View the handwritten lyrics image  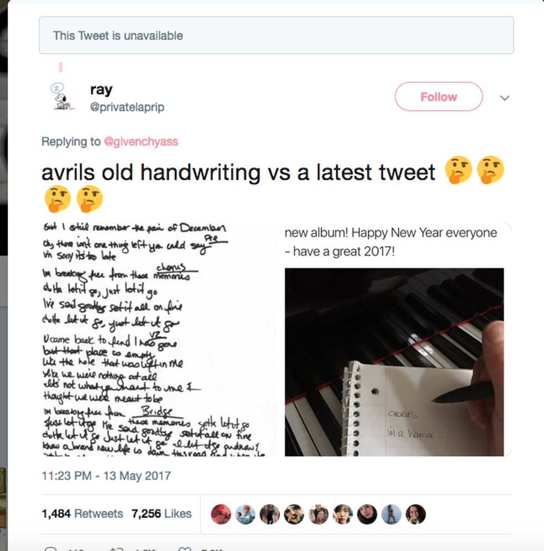[x=159, y=339]
